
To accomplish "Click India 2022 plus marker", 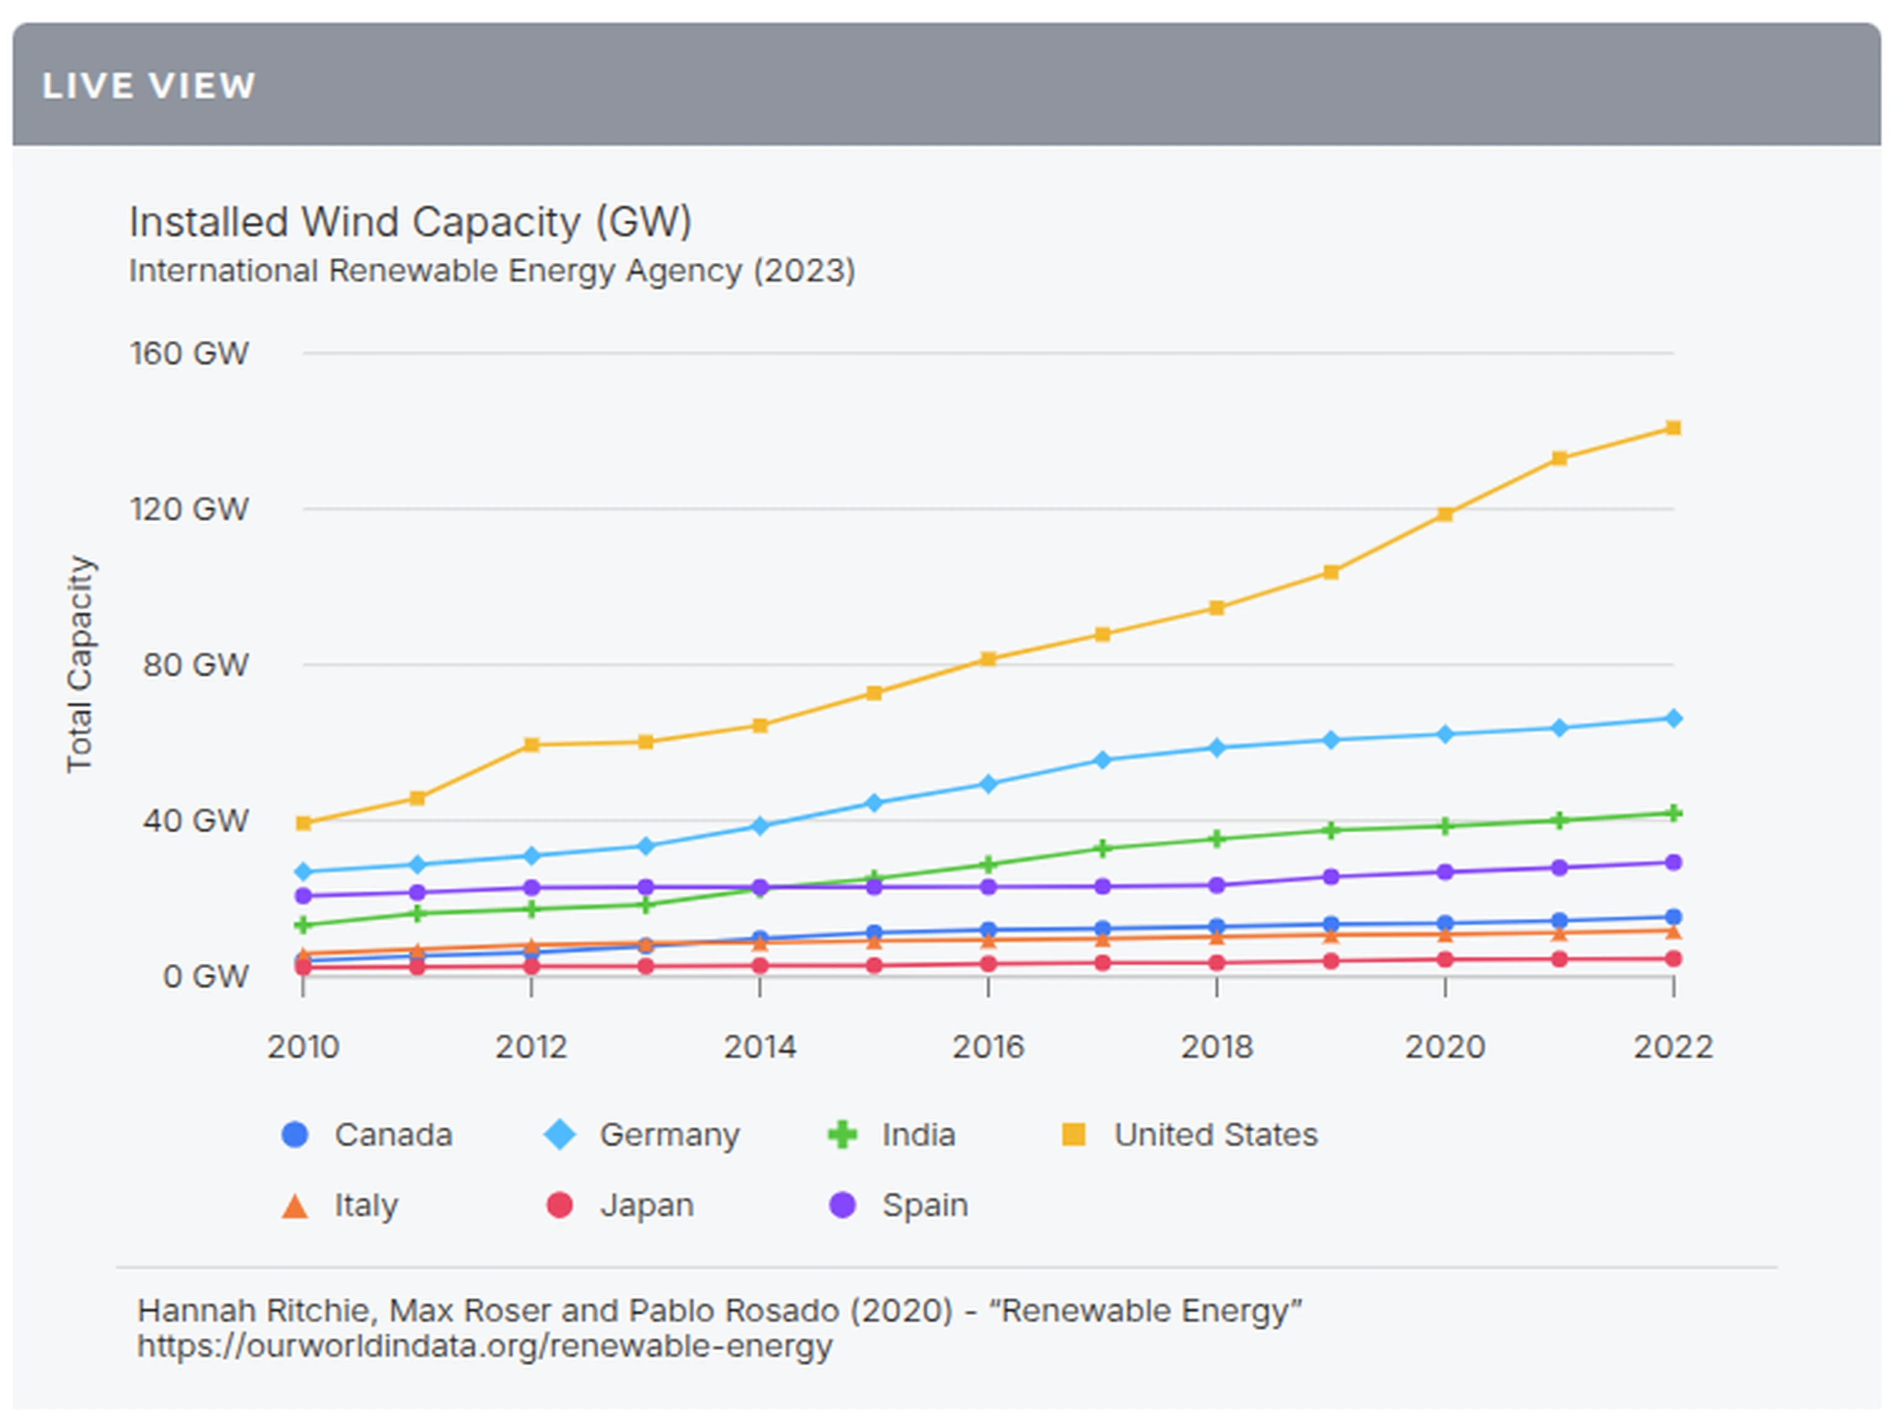I will 1672,813.
